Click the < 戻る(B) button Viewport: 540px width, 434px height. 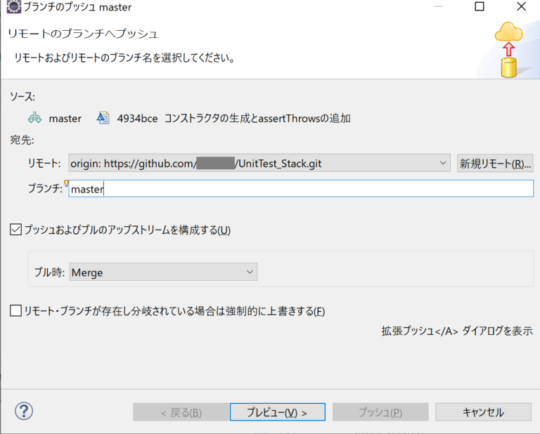181,412
